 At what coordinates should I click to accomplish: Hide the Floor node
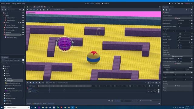(23, 15)
